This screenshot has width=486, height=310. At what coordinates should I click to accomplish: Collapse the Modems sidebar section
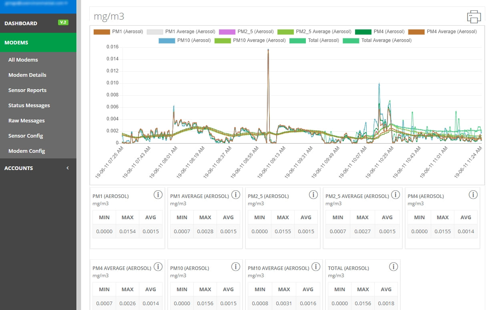pos(38,42)
